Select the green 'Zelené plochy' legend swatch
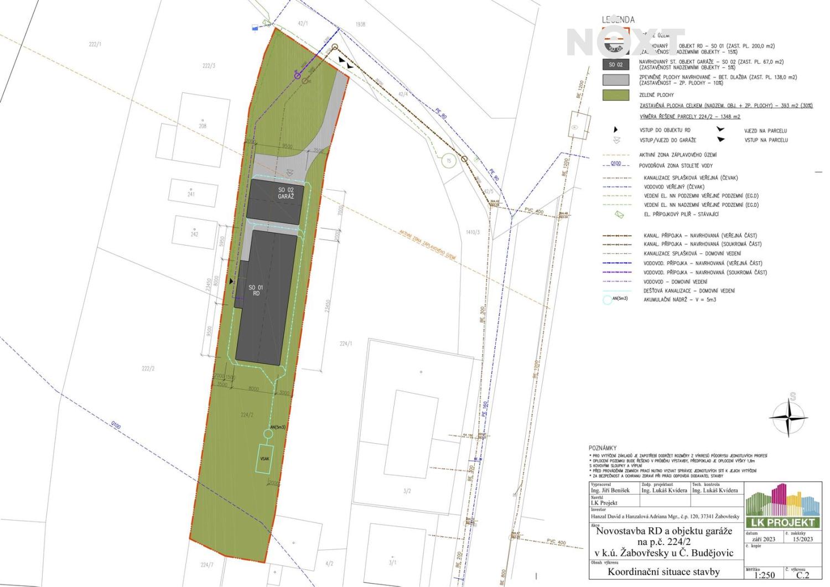This screenshot has height=587, width=830. [x=616, y=95]
